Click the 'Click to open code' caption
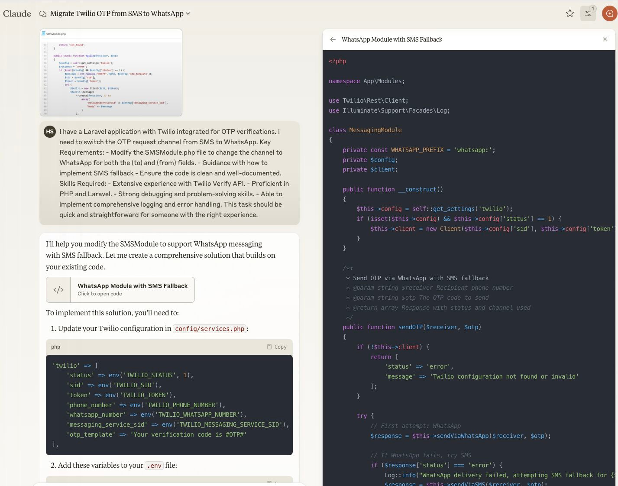Screen dimensions: 618x486 pos(100,294)
